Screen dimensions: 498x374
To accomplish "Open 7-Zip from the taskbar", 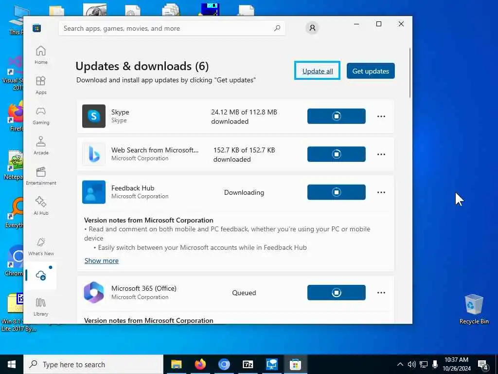I will pyautogui.click(x=248, y=364).
